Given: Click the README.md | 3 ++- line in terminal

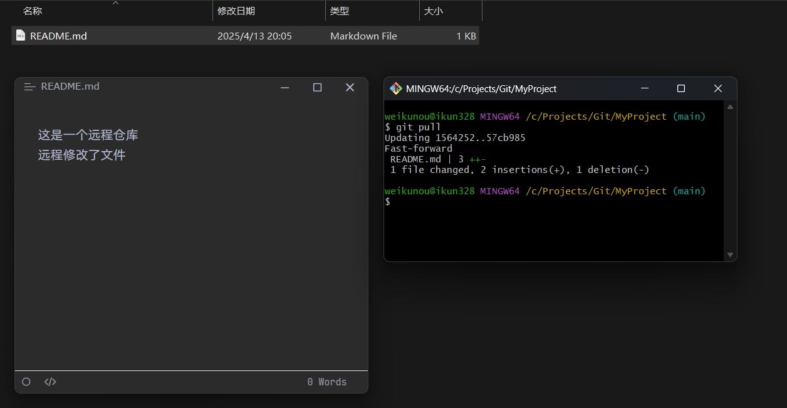Looking at the screenshot, I should pyautogui.click(x=438, y=159).
